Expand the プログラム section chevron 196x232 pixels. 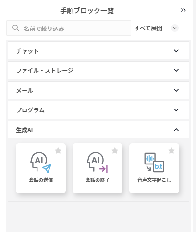[x=176, y=110]
